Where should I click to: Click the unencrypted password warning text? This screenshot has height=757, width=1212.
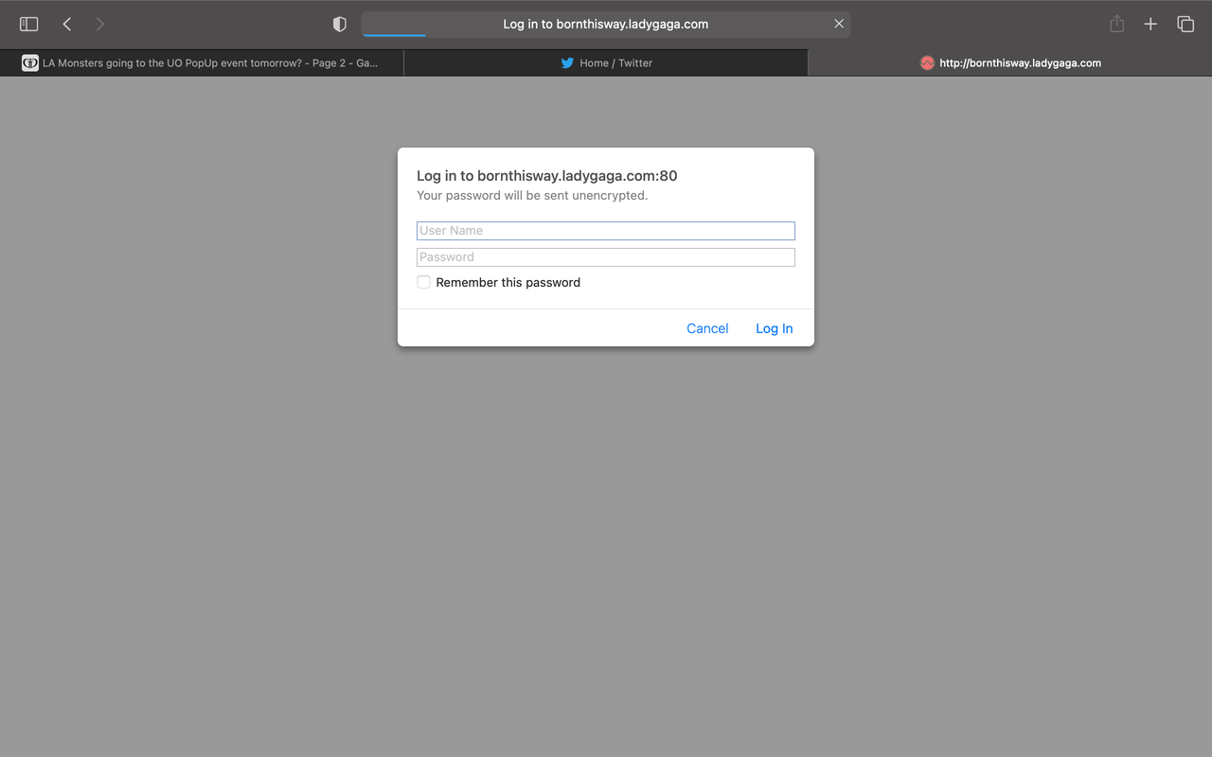click(532, 196)
